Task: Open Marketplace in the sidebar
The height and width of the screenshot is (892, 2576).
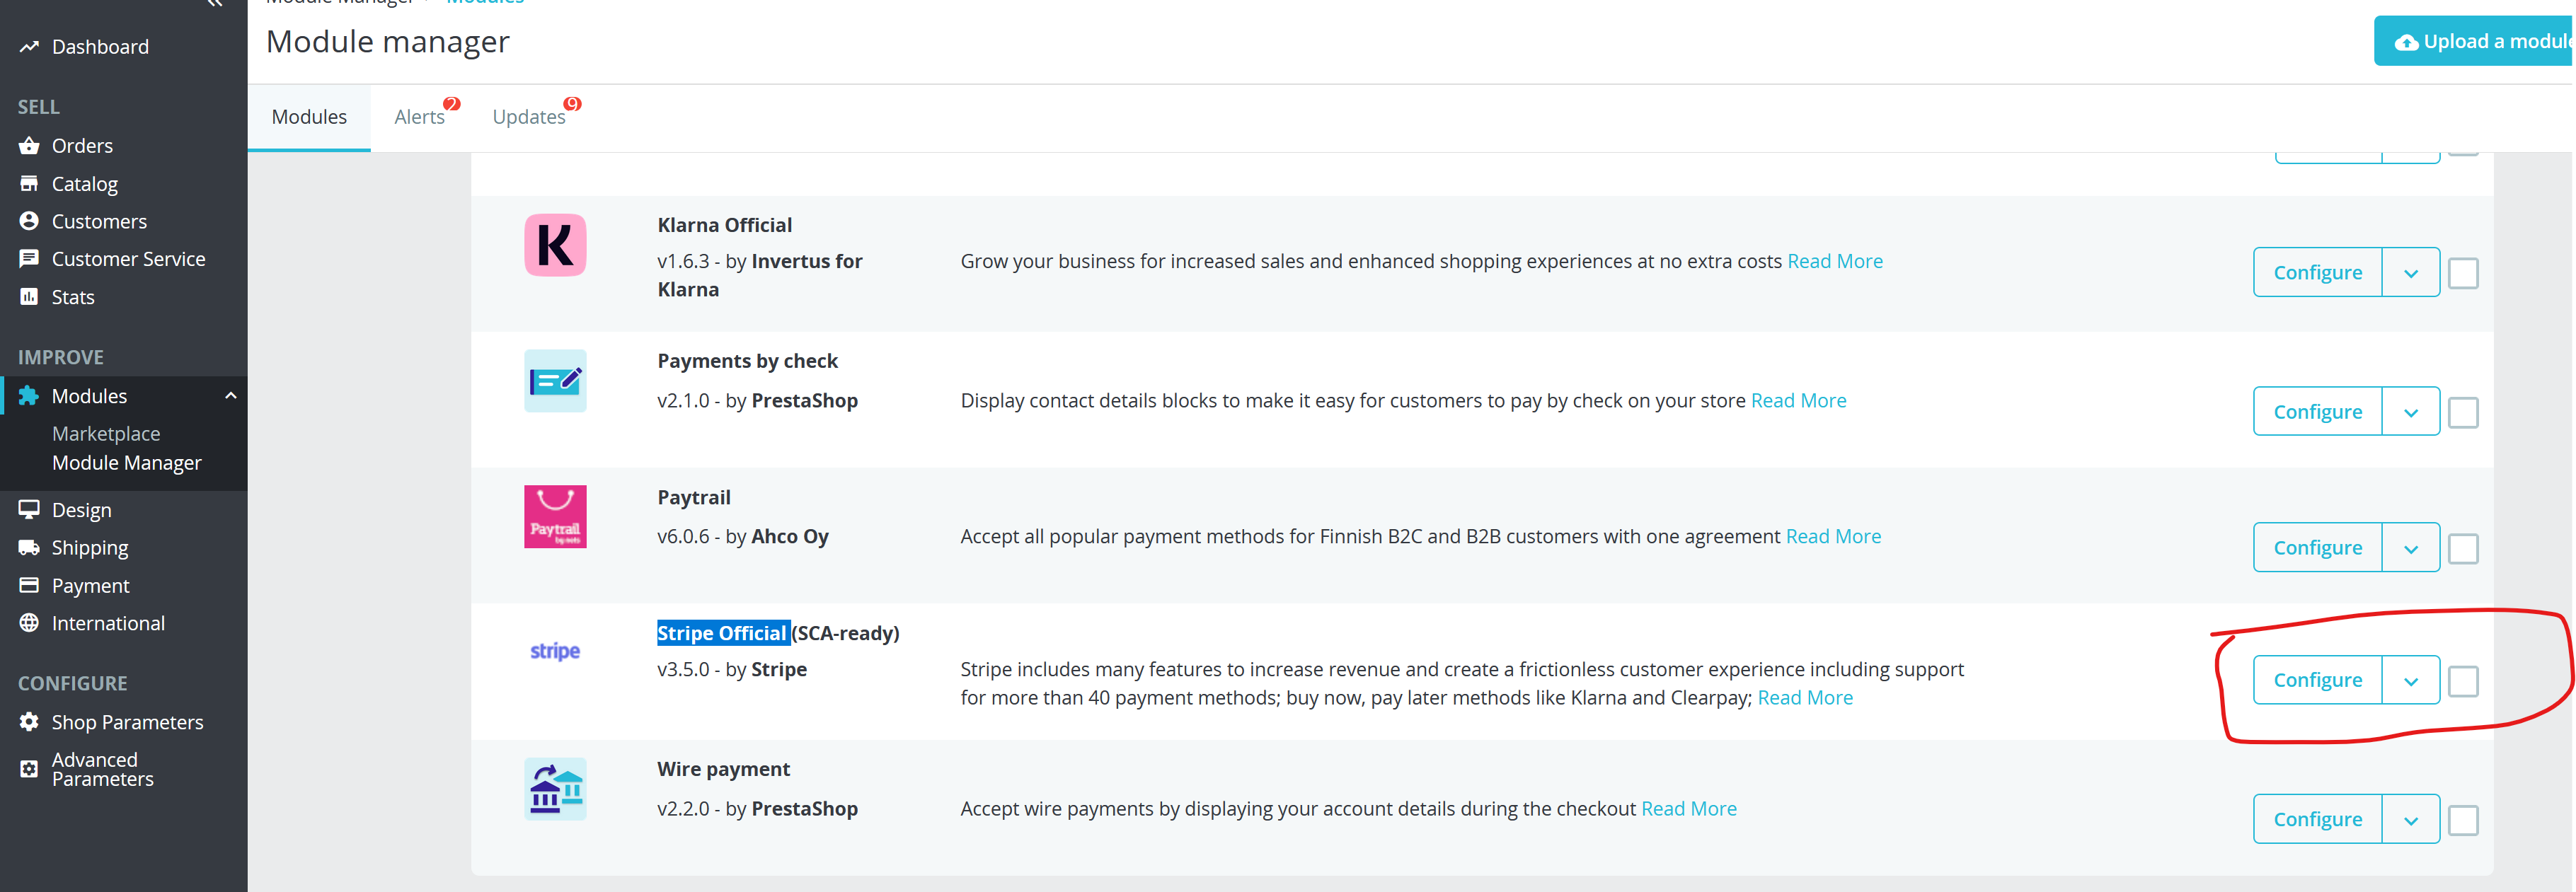Action: [106, 434]
